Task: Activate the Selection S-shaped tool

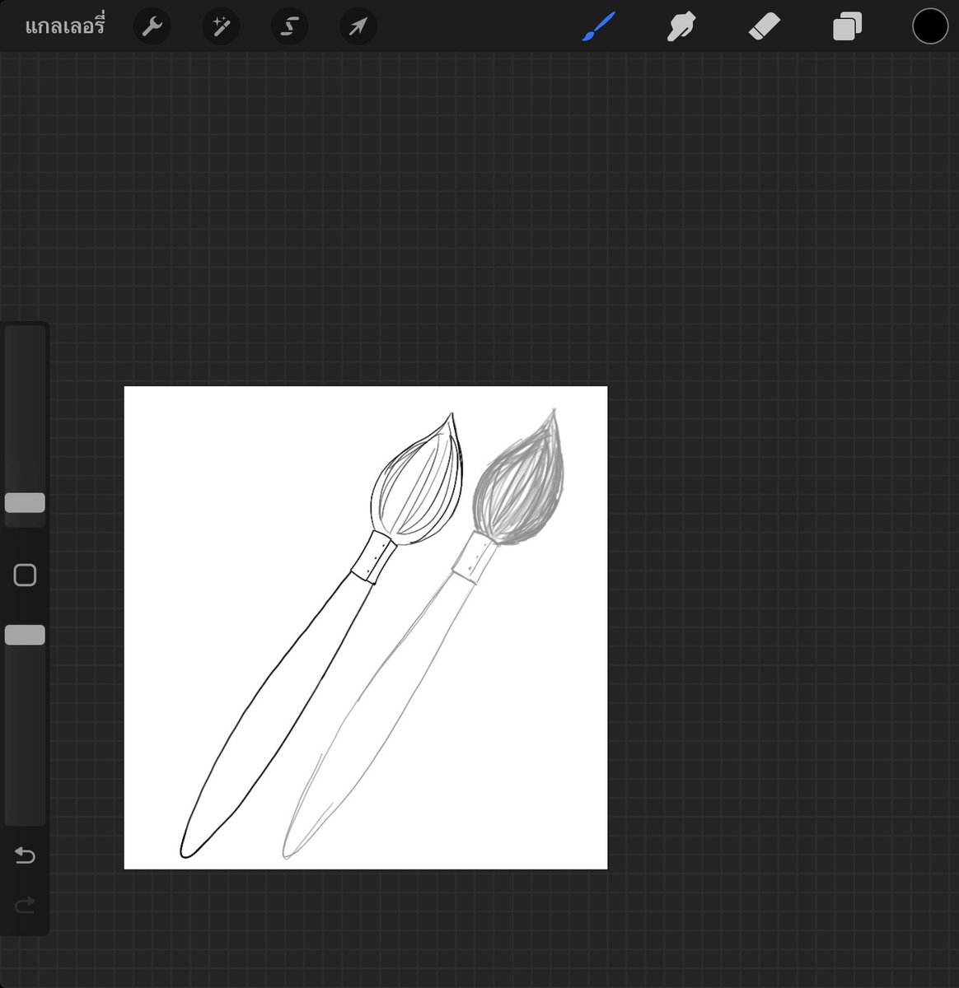Action: (289, 27)
